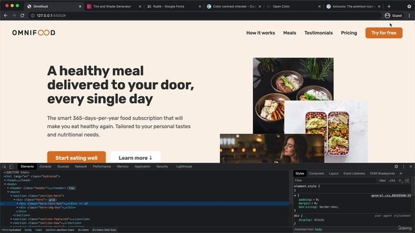Open a new browser tab
Image resolution: width=415 pixels, height=233 pixels.
tap(389, 6)
